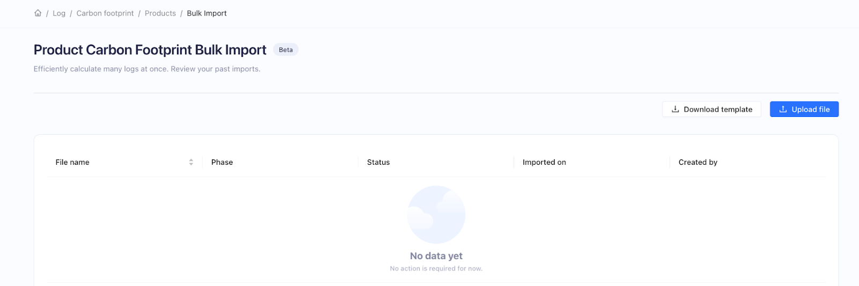859x286 pixels.
Task: Click the Beta badge beside the title
Action: point(286,49)
